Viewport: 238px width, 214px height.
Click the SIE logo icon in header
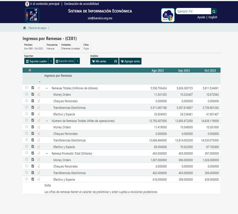pos(32,15)
